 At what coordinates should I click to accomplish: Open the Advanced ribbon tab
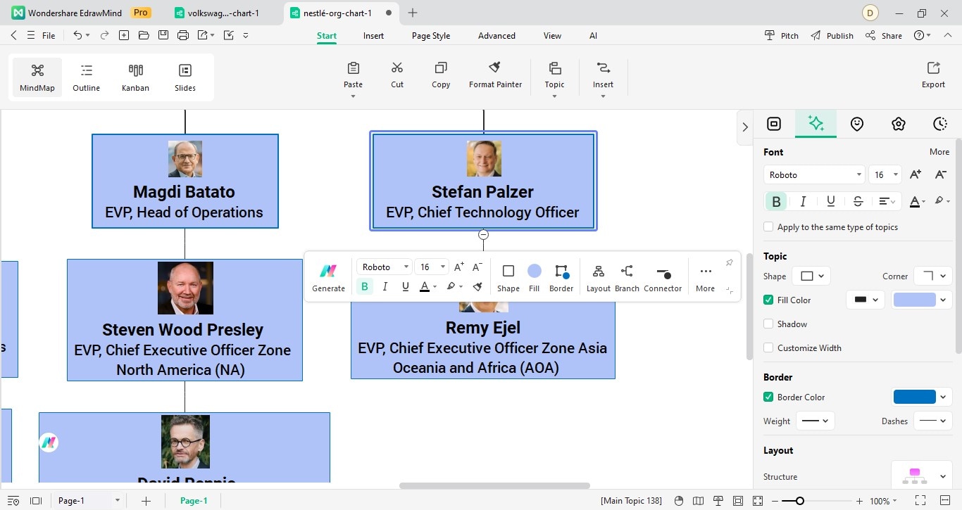click(x=496, y=36)
